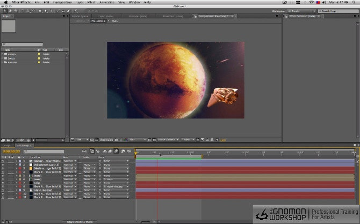The image size is (360, 224).
Task: Open brainstorm button in timeline header
Action: coord(123,151)
